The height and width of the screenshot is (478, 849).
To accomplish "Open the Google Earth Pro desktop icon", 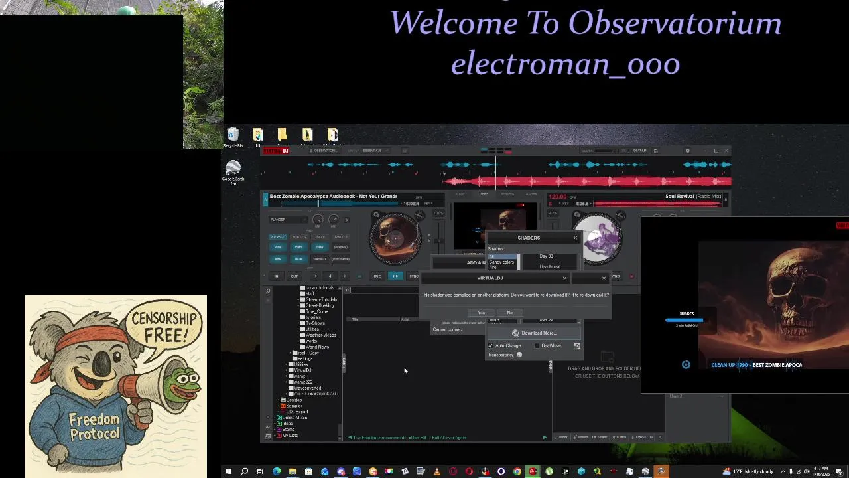I will click(233, 173).
